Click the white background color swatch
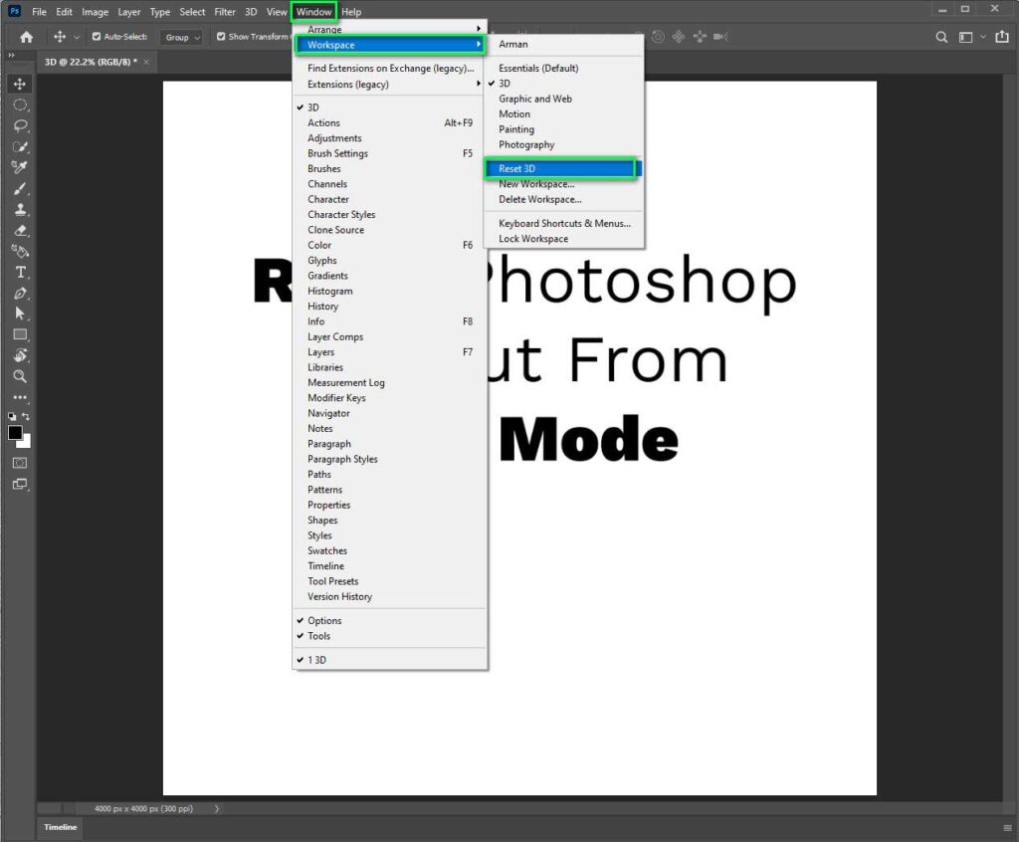The width and height of the screenshot is (1019, 842). 26,443
